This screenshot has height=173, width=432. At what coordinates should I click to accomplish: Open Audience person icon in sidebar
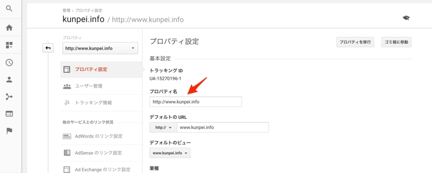pos(9,80)
